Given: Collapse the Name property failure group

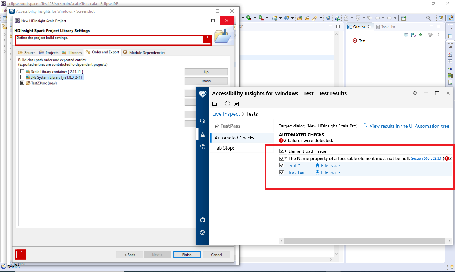Looking at the screenshot, I should pyautogui.click(x=286, y=158).
